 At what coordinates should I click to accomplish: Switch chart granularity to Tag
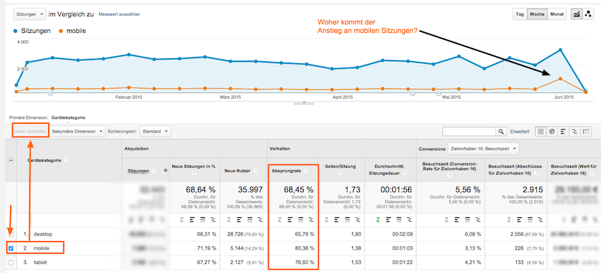coord(519,13)
